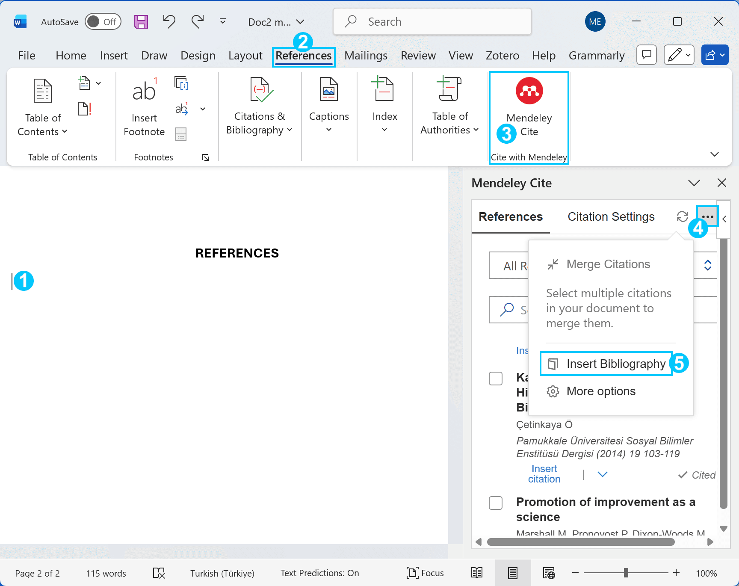Open the Grammarly tab
The height and width of the screenshot is (586, 739).
(x=597, y=56)
